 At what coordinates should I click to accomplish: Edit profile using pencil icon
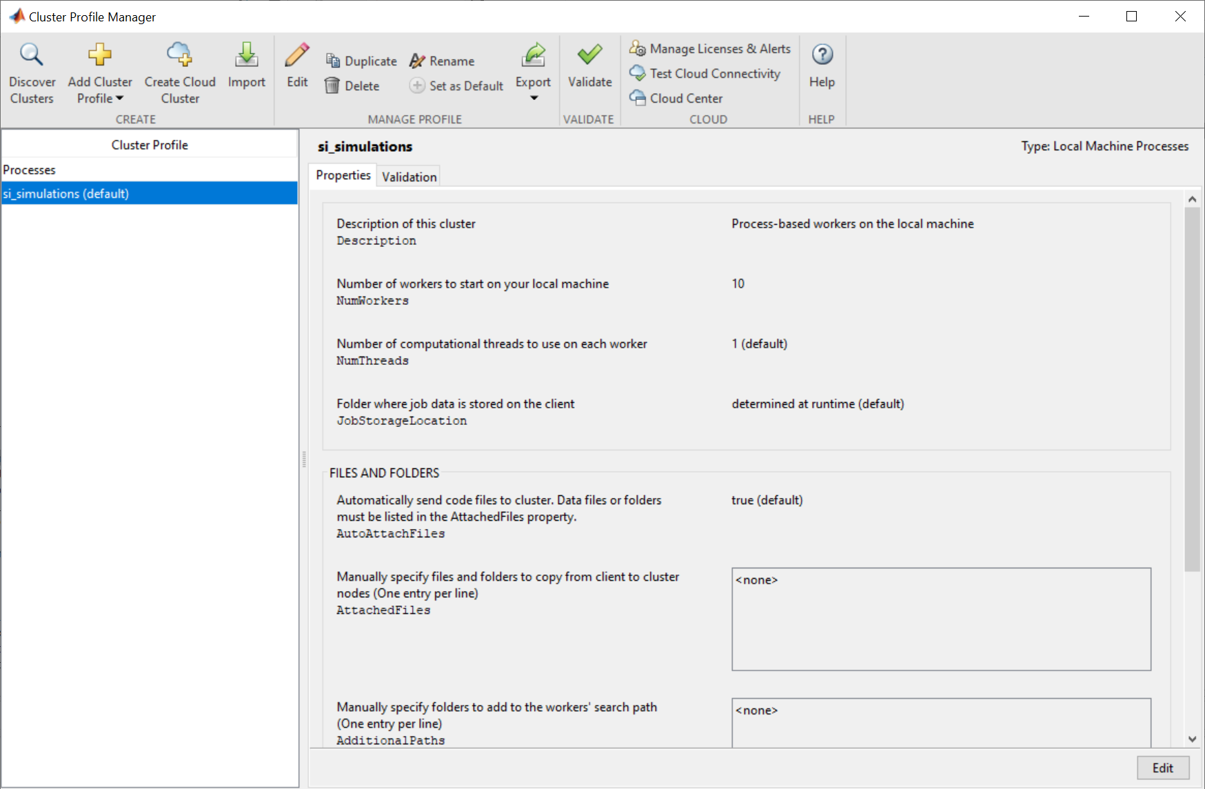coord(297,66)
